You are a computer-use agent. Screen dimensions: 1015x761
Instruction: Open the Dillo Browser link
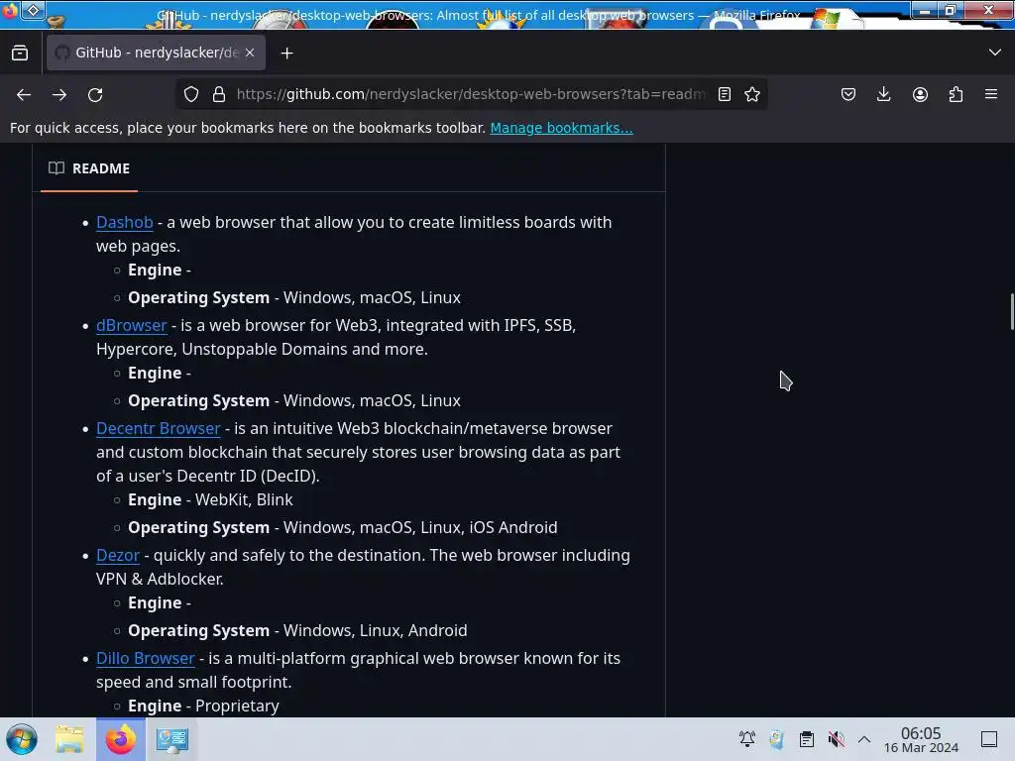click(x=145, y=658)
